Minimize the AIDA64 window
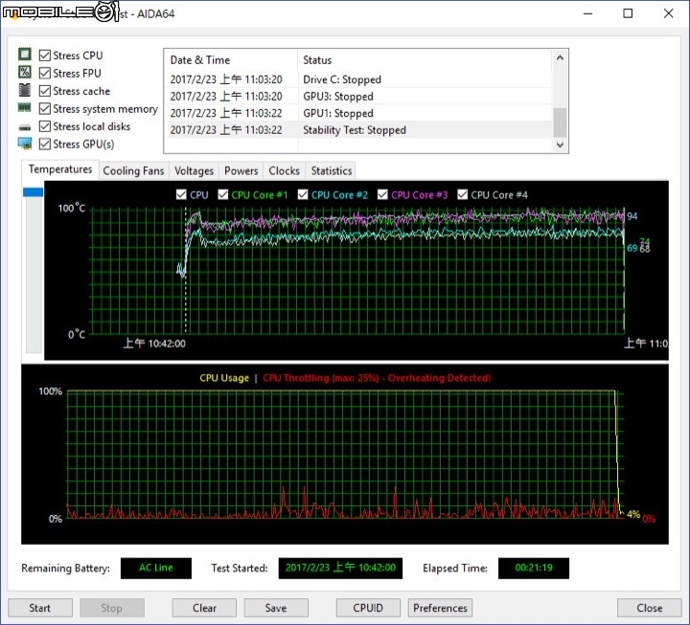The image size is (690, 625). [x=587, y=13]
